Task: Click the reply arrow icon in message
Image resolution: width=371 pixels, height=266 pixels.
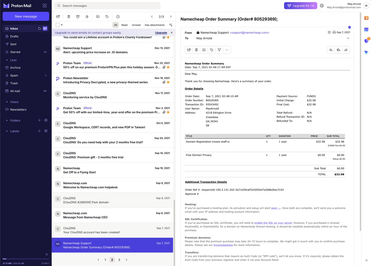Action: pos(331,50)
